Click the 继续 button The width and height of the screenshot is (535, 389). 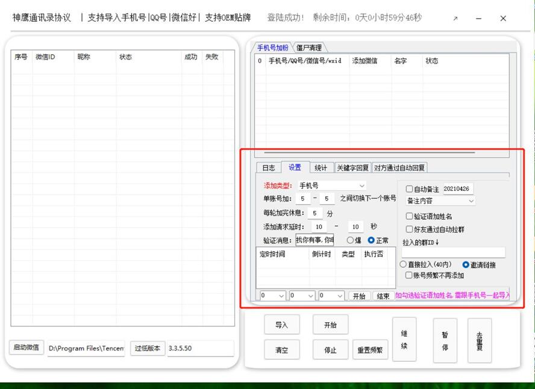tap(404, 340)
